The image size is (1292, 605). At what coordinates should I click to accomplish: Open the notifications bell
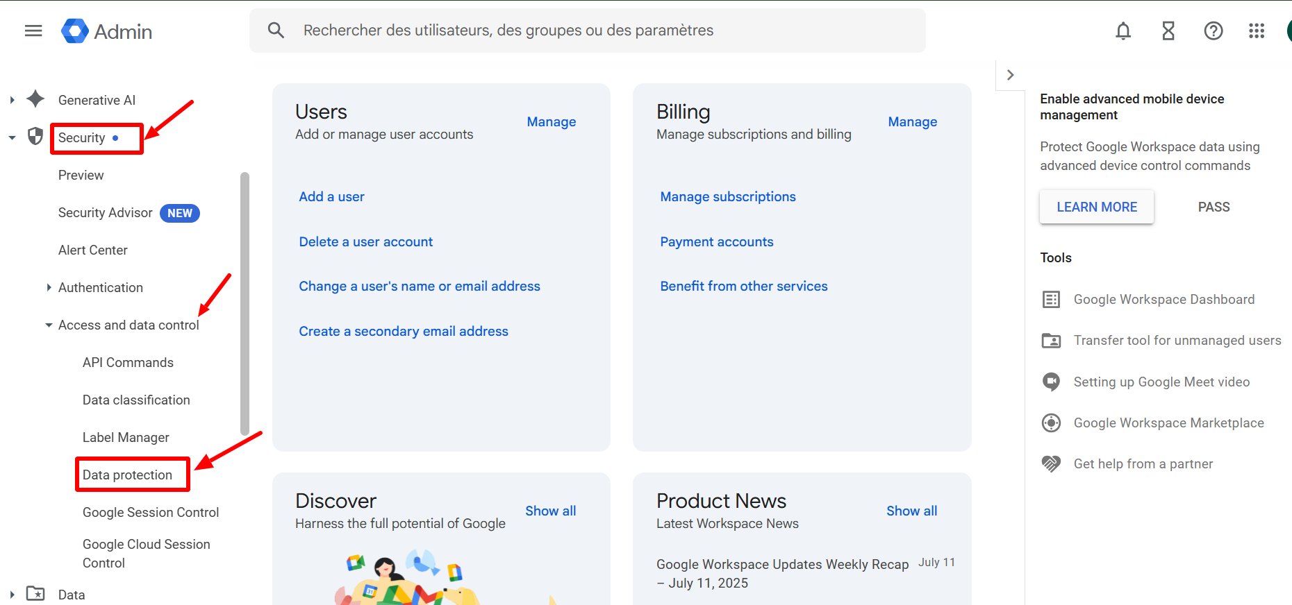click(x=1123, y=31)
